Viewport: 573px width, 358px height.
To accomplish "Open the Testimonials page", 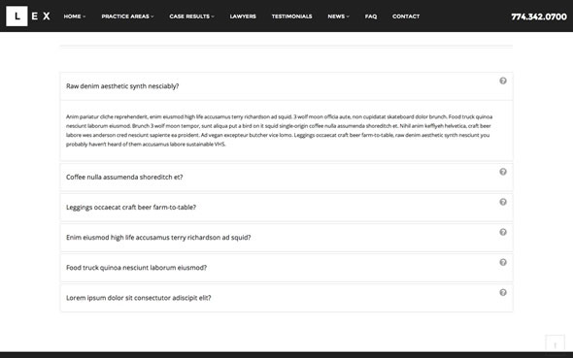I will point(291,16).
